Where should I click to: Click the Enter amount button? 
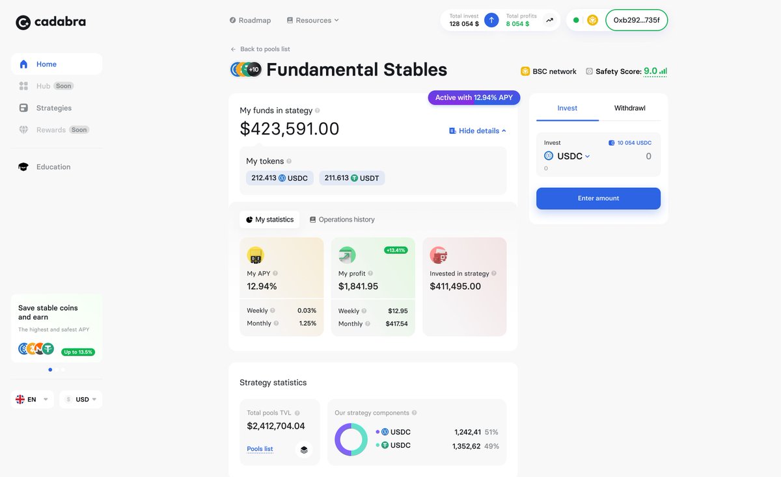coord(597,198)
